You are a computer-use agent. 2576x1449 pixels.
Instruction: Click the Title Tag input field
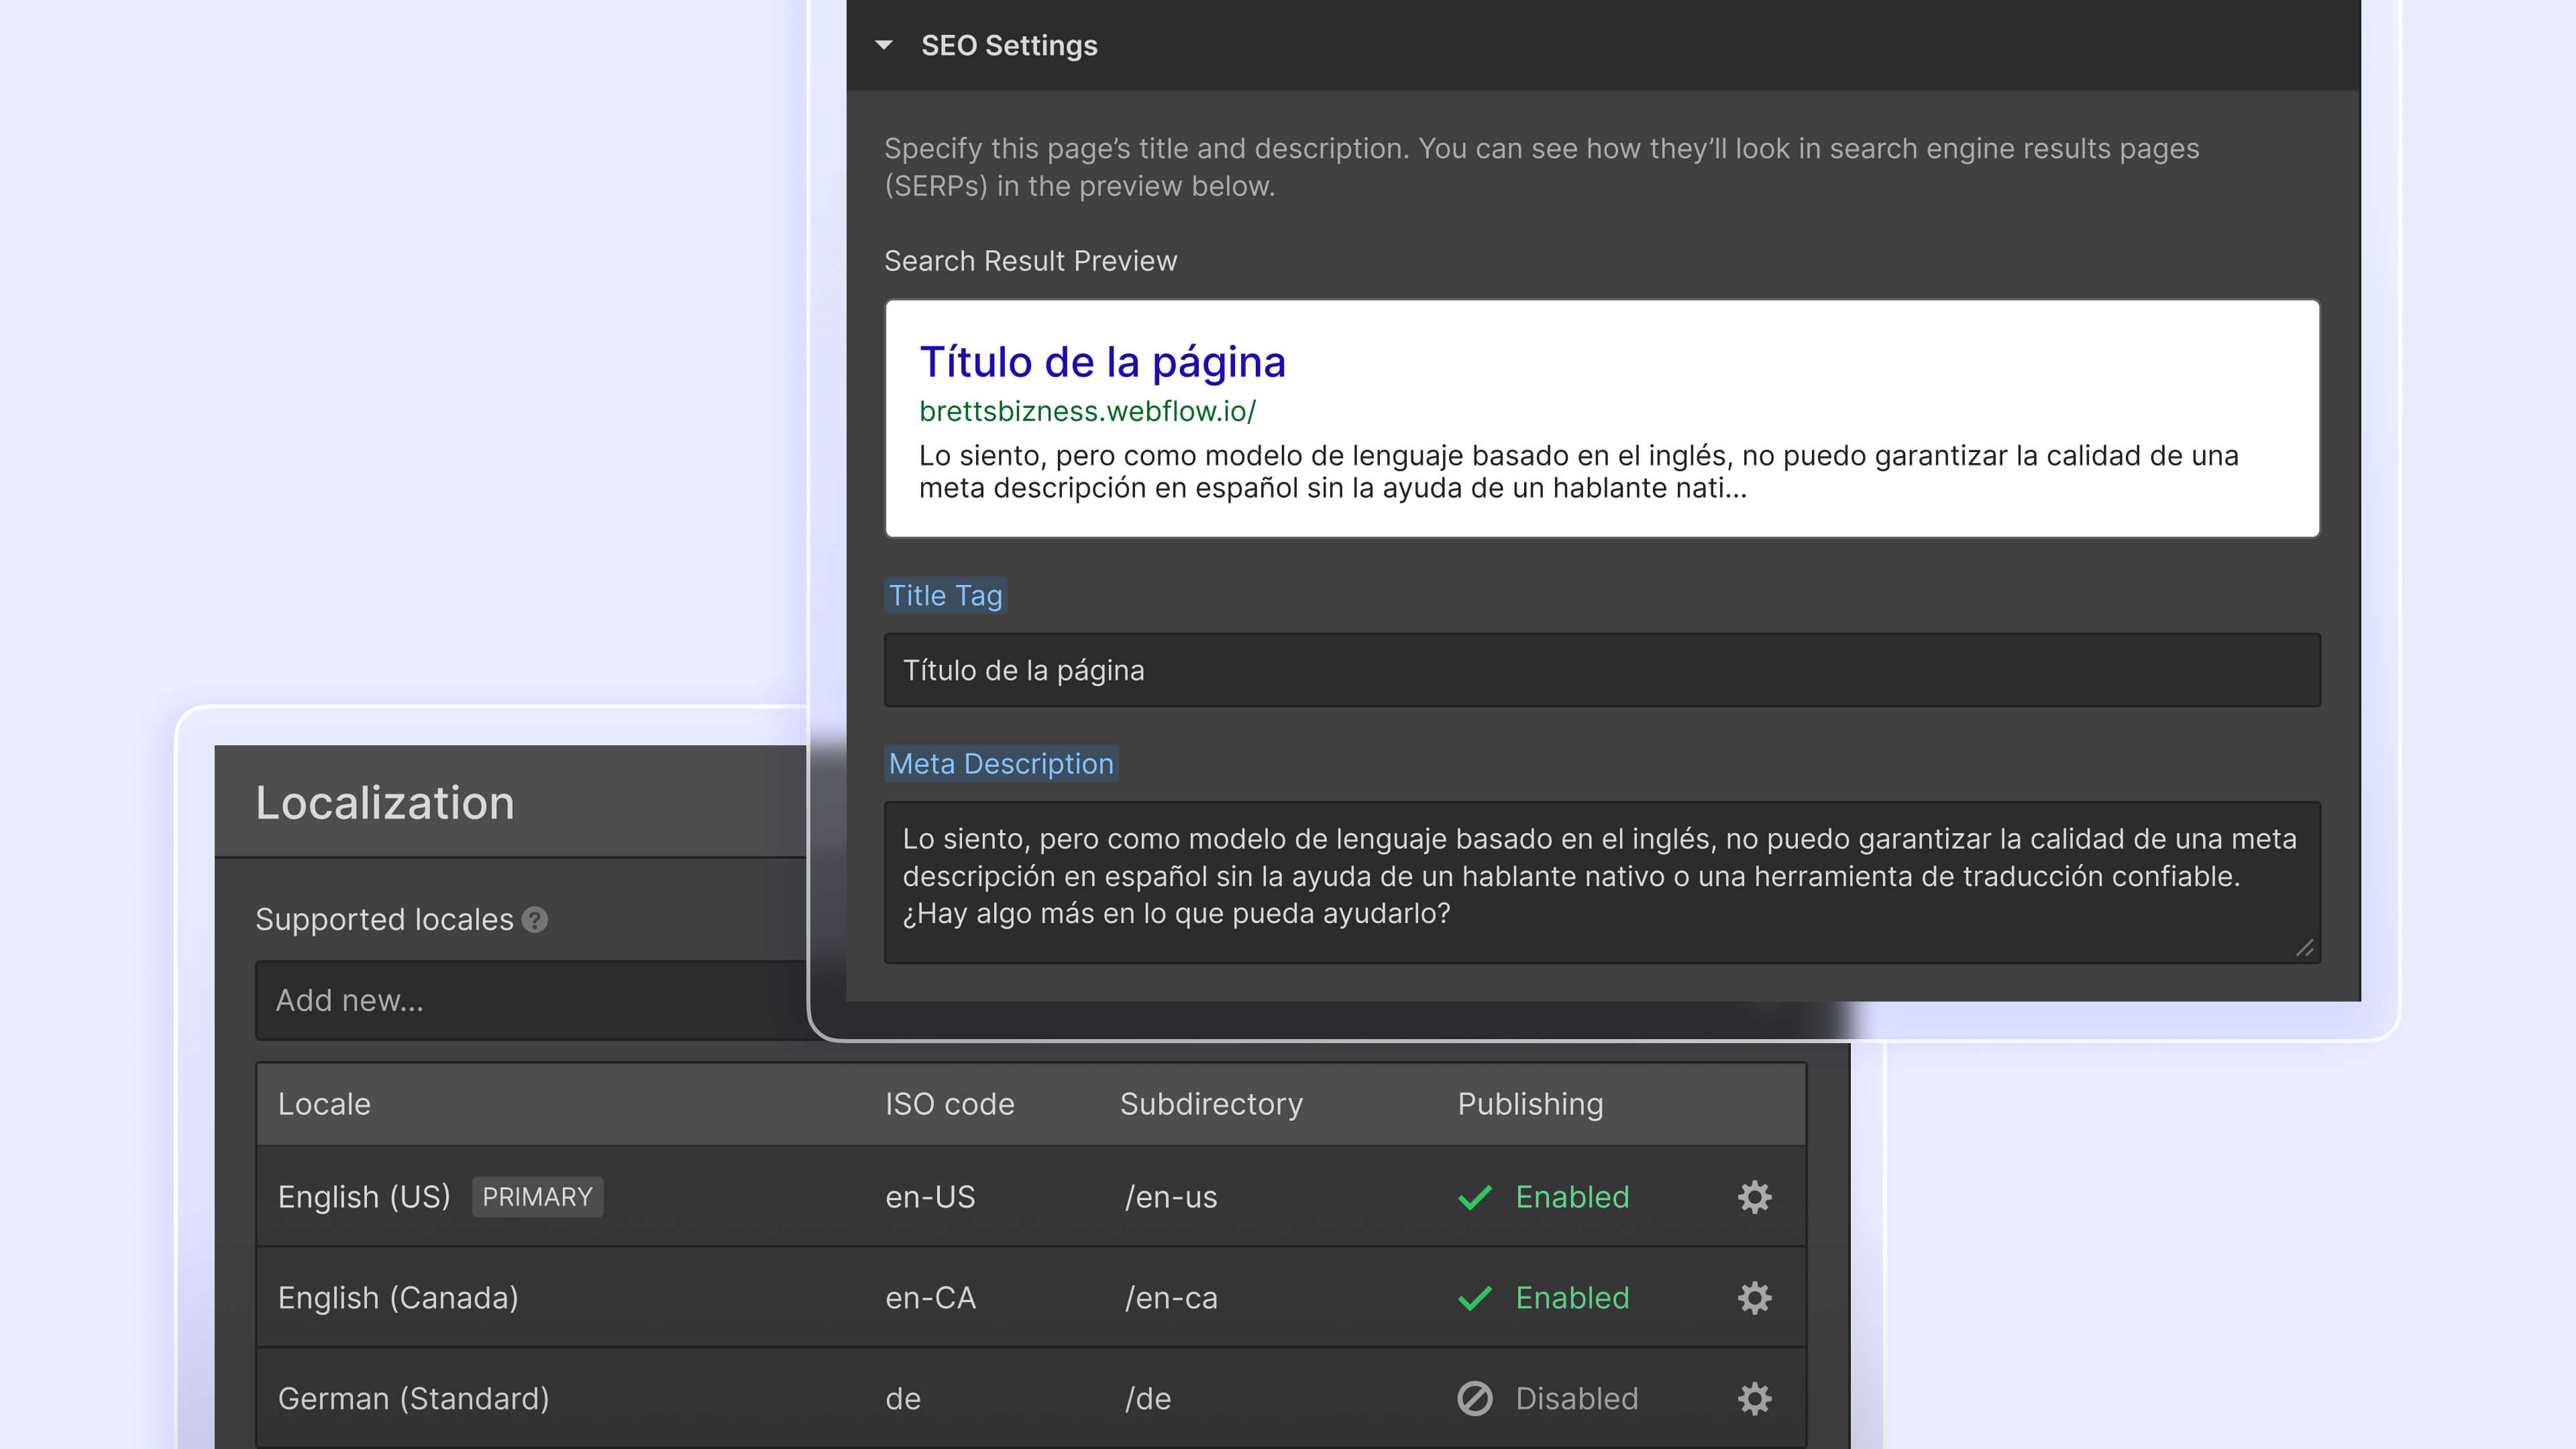click(1602, 670)
